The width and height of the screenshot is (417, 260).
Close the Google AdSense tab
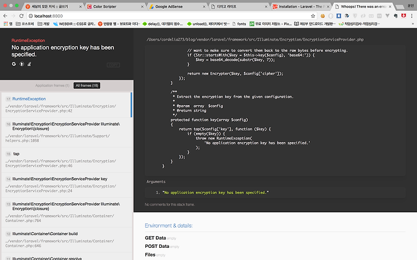point(204,6)
